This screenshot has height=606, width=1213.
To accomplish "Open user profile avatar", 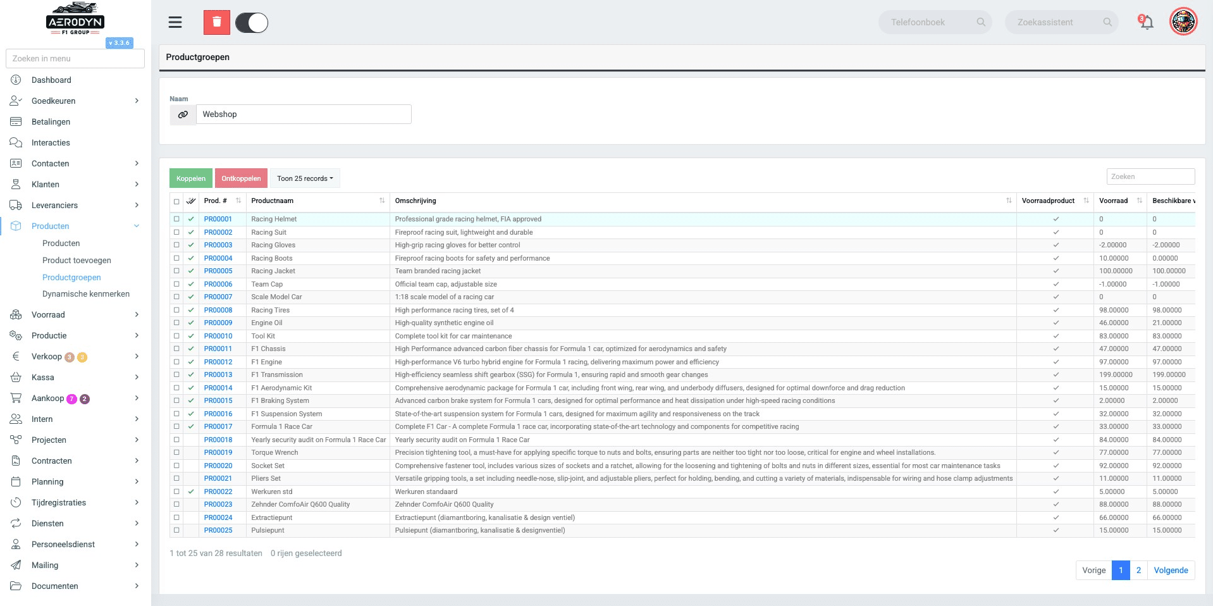I will click(x=1183, y=22).
